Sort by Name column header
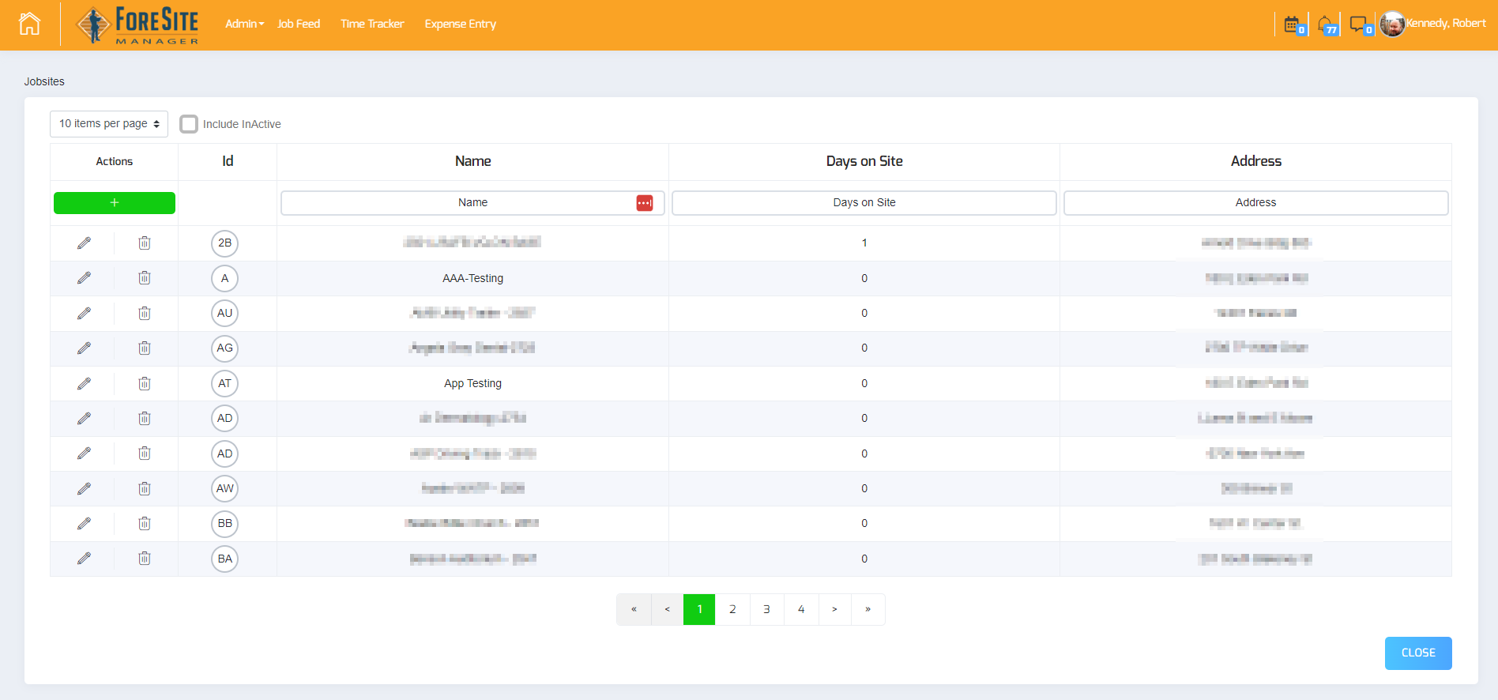The height and width of the screenshot is (700, 1498). click(472, 161)
